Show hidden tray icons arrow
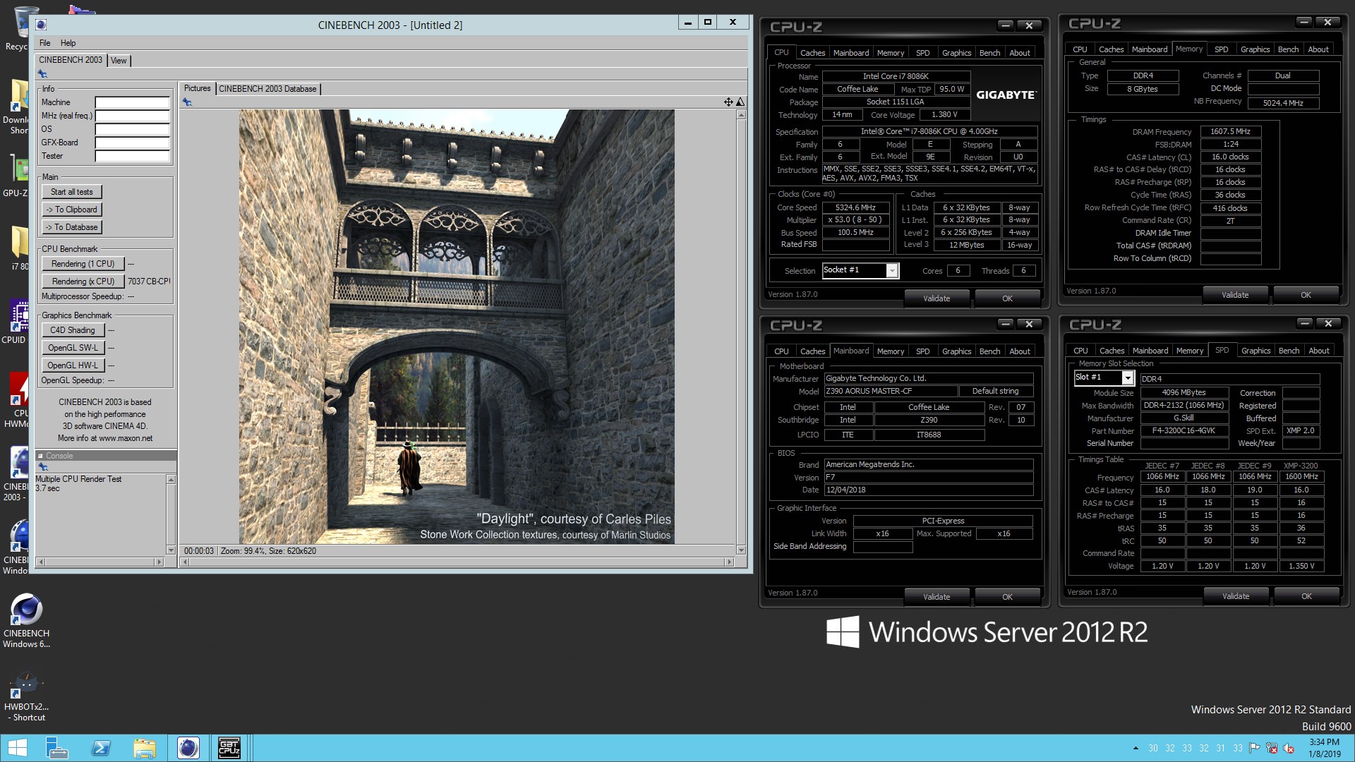This screenshot has width=1355, height=762. (1136, 748)
